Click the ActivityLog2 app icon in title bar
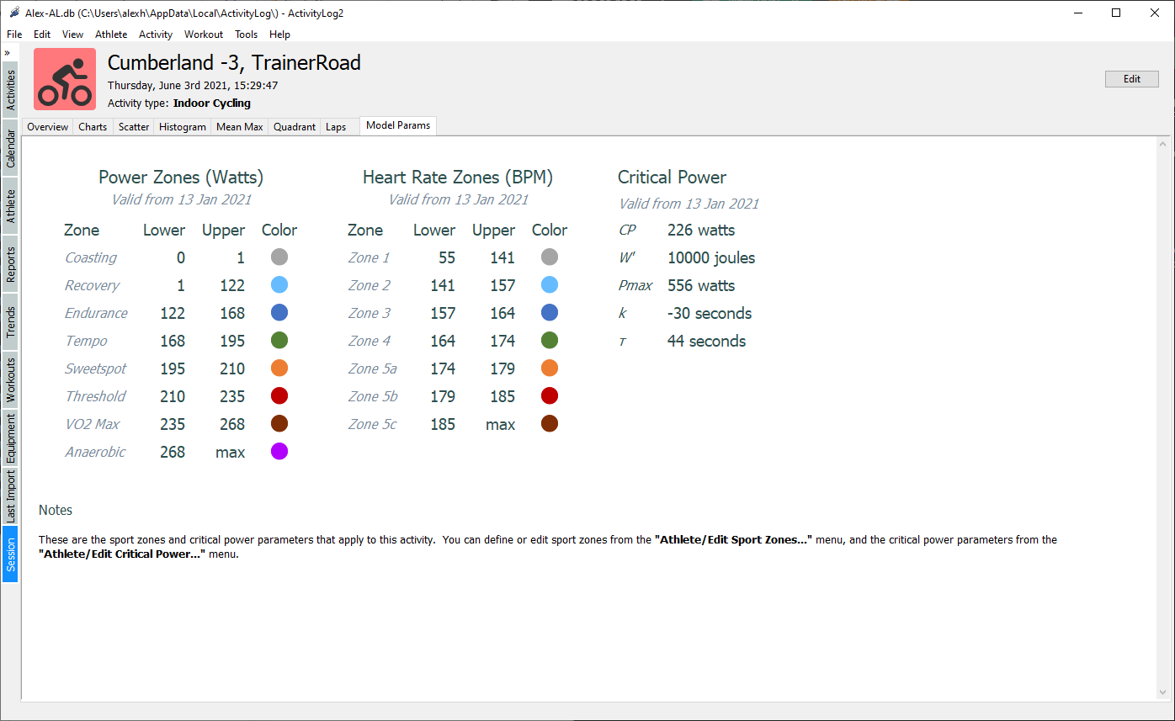The image size is (1175, 721). coord(13,13)
